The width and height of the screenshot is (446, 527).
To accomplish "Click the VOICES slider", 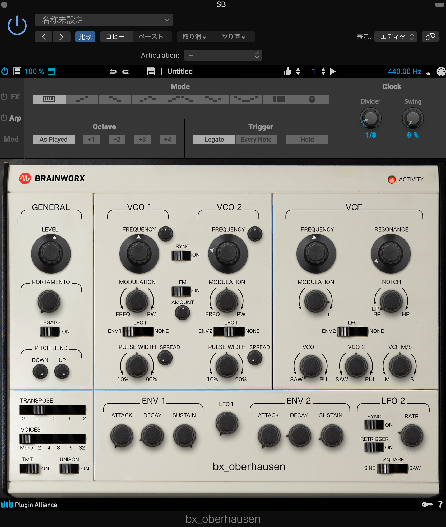I will pyautogui.click(x=53, y=439).
